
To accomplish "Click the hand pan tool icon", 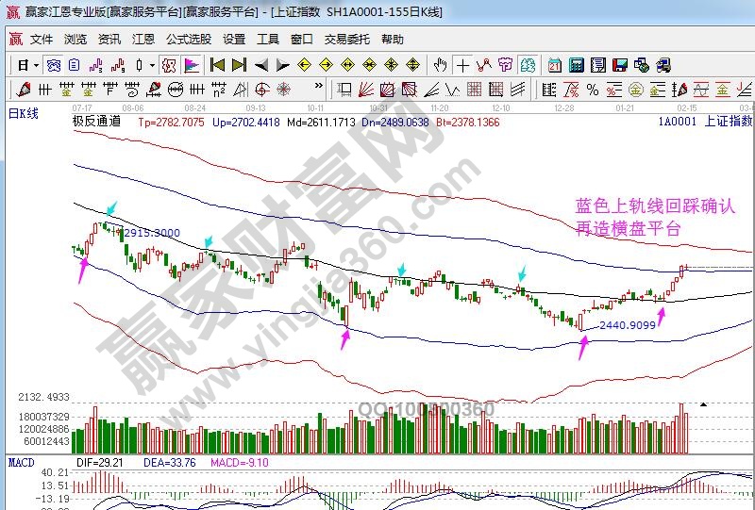I will 439,65.
